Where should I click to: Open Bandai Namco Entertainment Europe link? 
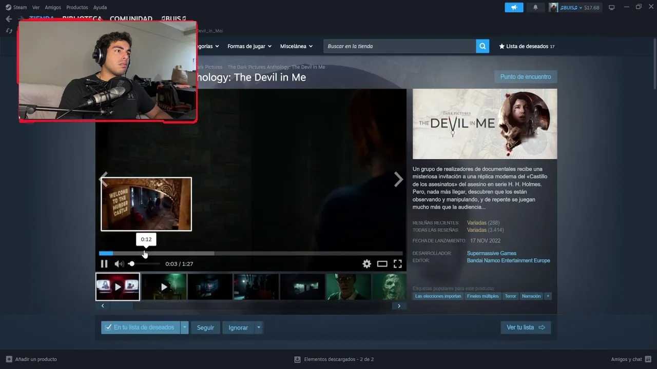click(508, 260)
